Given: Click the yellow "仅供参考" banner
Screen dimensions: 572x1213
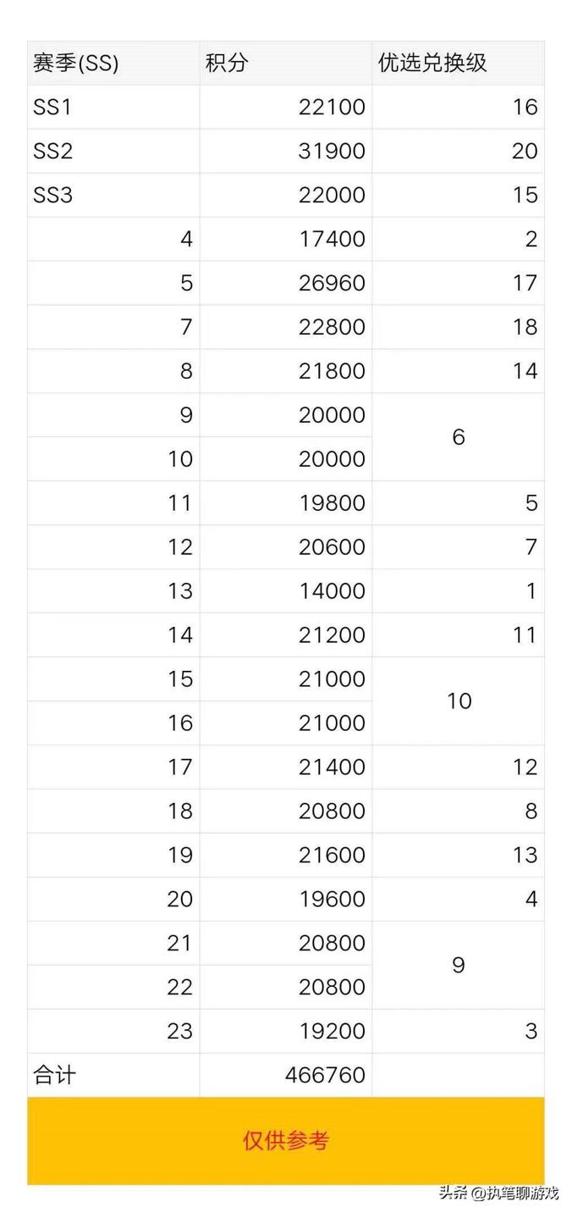Looking at the screenshot, I should [286, 1140].
